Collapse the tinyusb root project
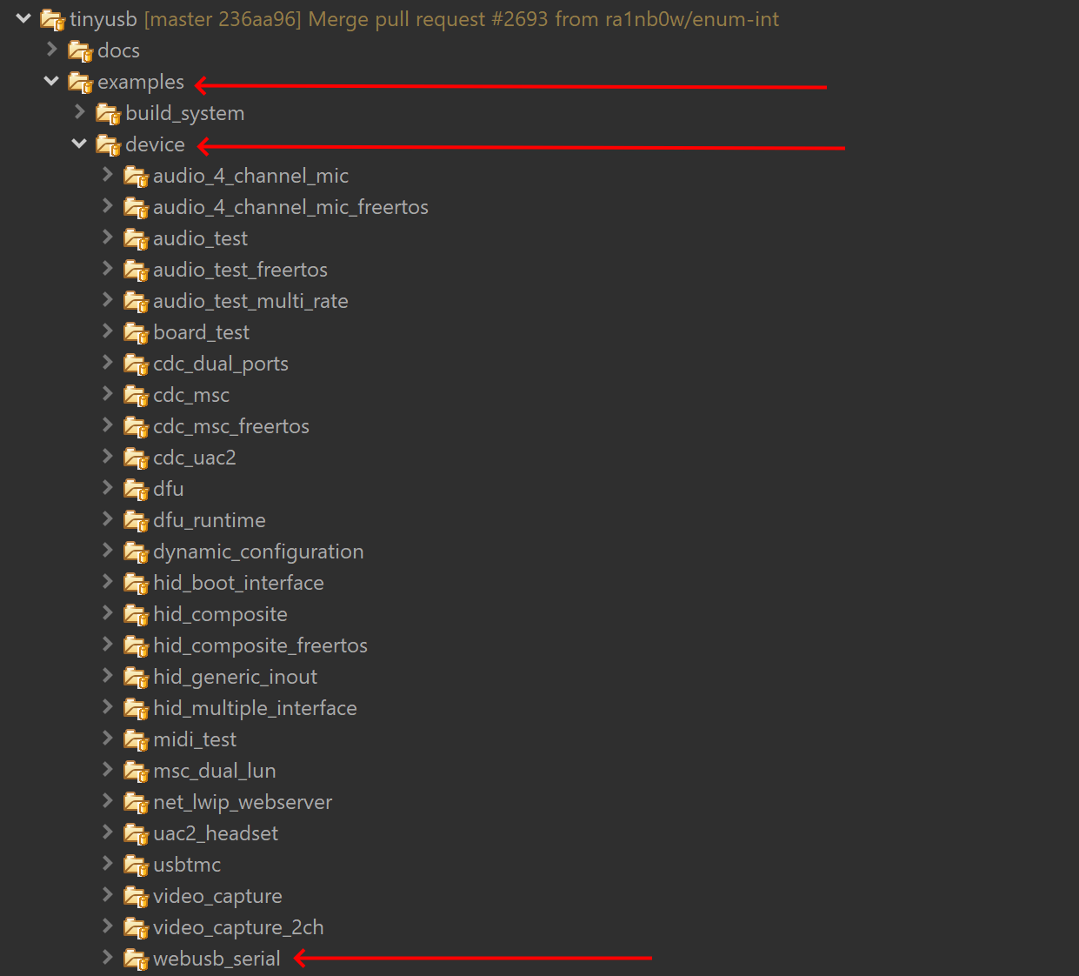Screen dimensions: 1079x976 (23, 18)
